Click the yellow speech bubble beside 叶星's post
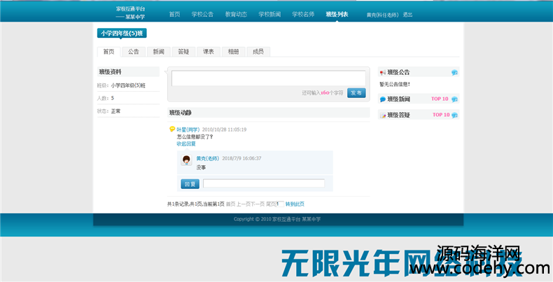 coord(172,129)
